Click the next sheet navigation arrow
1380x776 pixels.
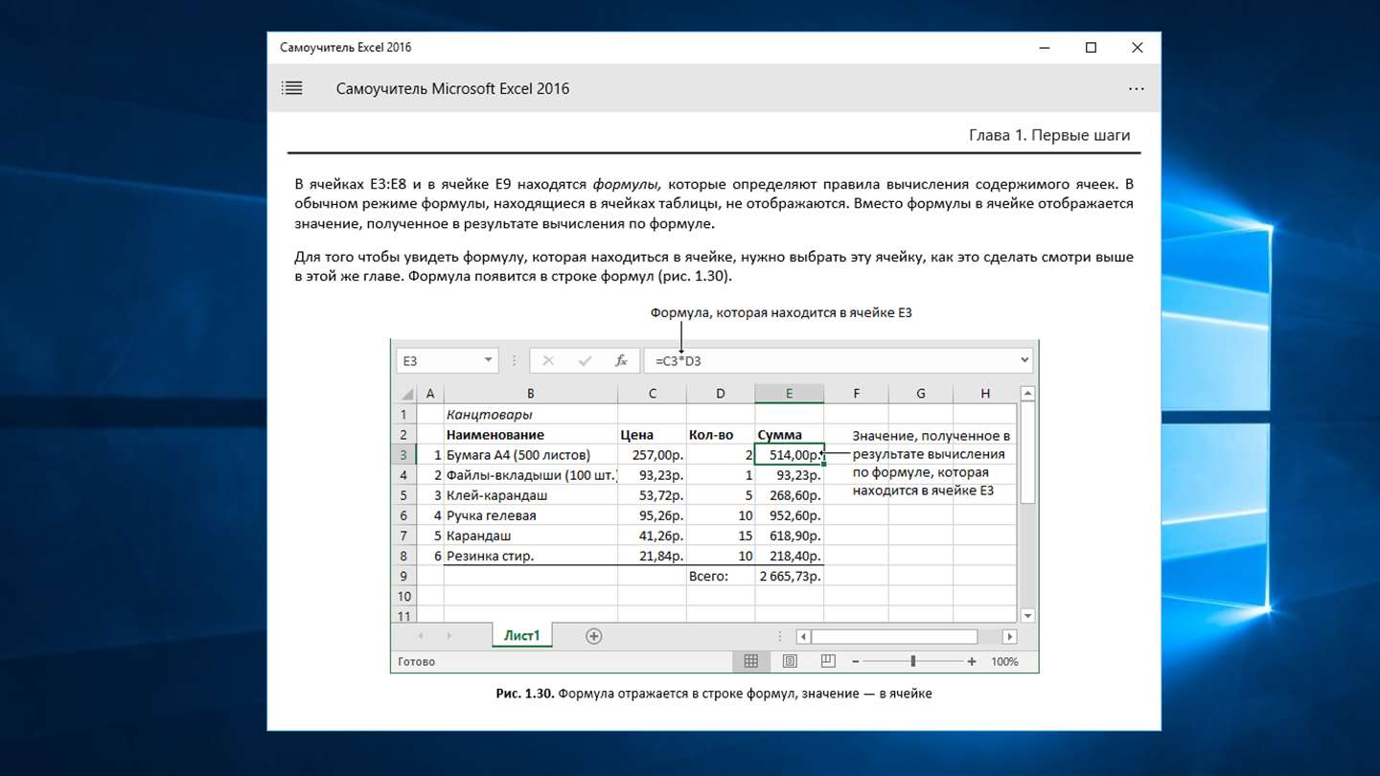click(x=448, y=636)
